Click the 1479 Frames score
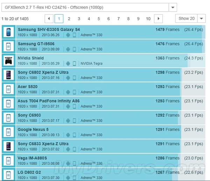 point(167,29)
